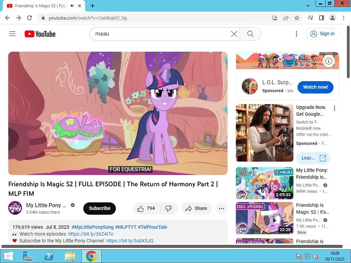Open the 2:09:33 Best Episodes video thumbnail

tap(264, 183)
